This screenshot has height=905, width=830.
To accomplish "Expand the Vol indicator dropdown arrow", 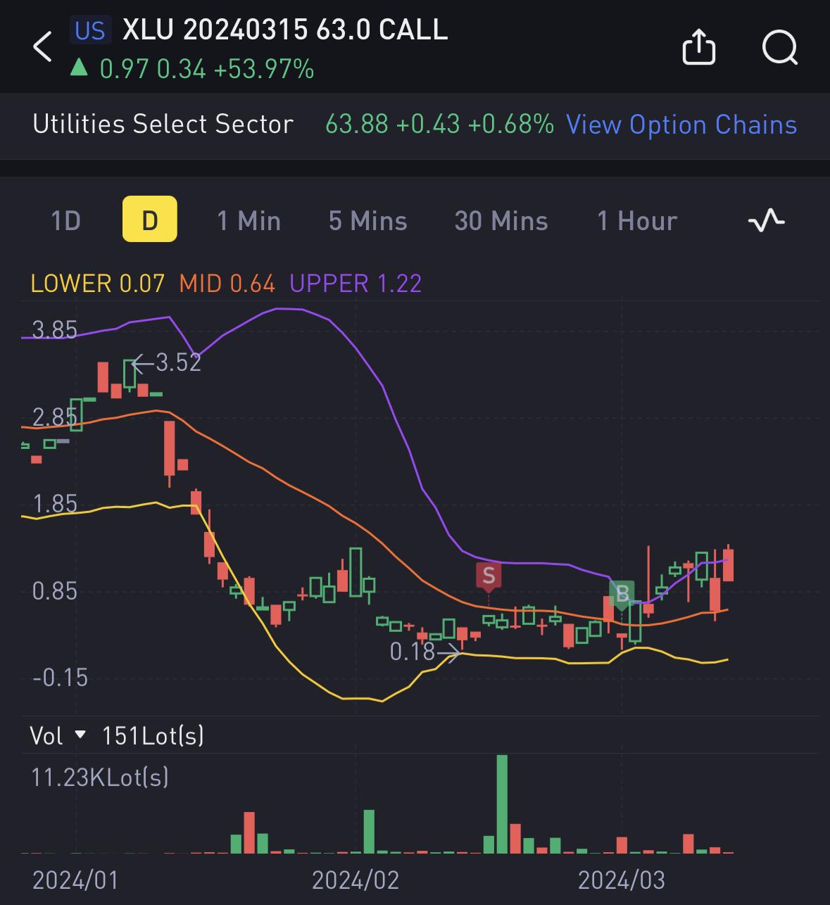I will [80, 735].
